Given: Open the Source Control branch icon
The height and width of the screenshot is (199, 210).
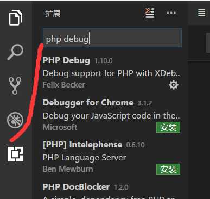Looking at the screenshot, I should [x=15, y=86].
